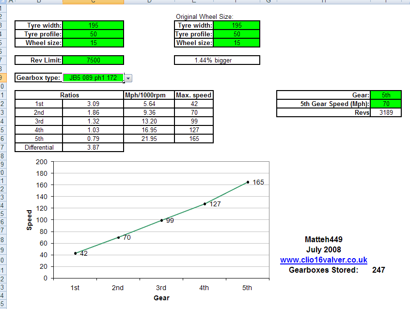The image size is (410, 309).
Task: Select the Differential ratio cell 3.87
Action: 93,147
